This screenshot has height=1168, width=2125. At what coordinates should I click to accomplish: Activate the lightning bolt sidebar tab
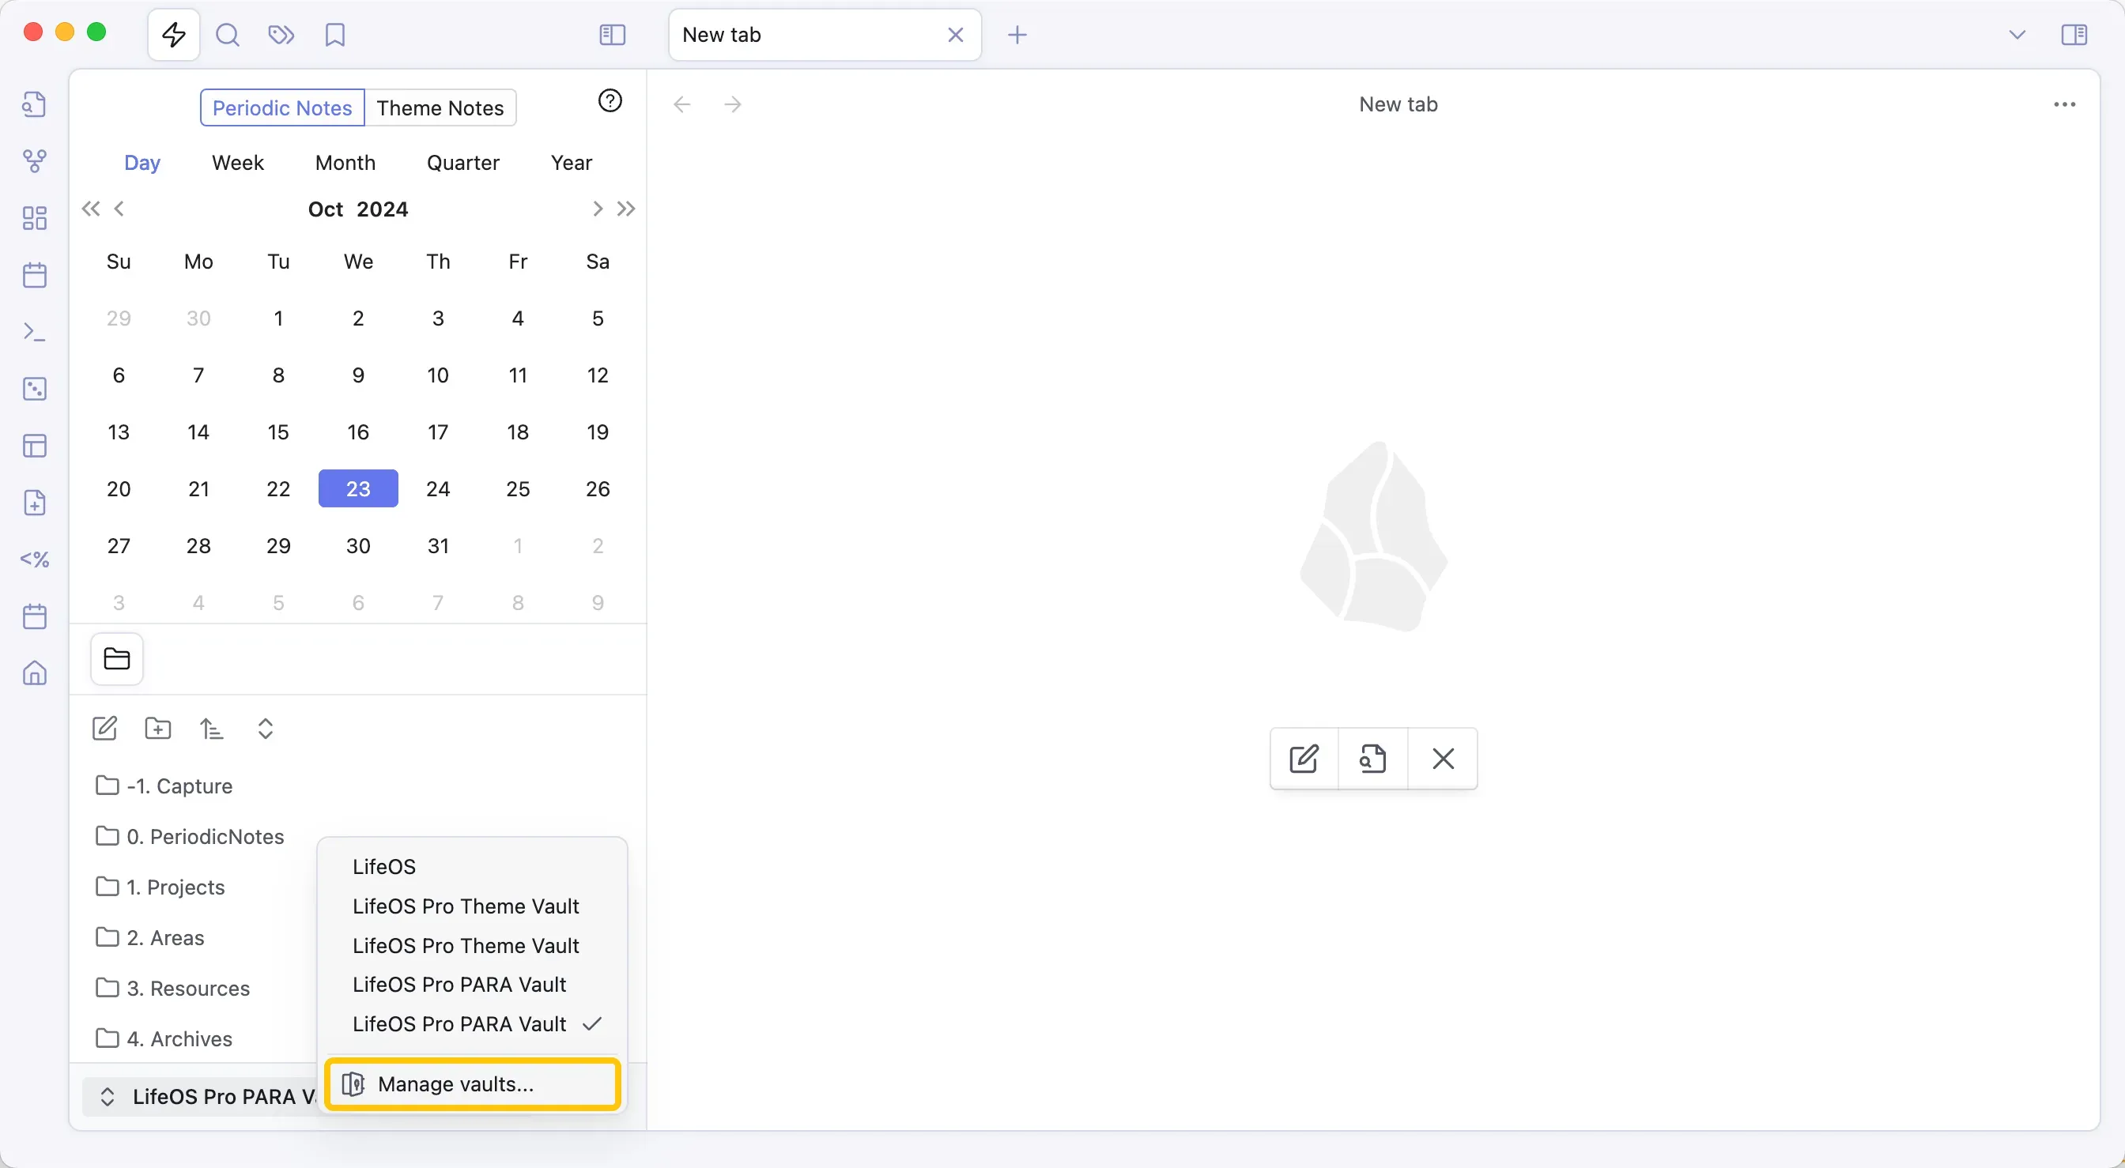[173, 35]
